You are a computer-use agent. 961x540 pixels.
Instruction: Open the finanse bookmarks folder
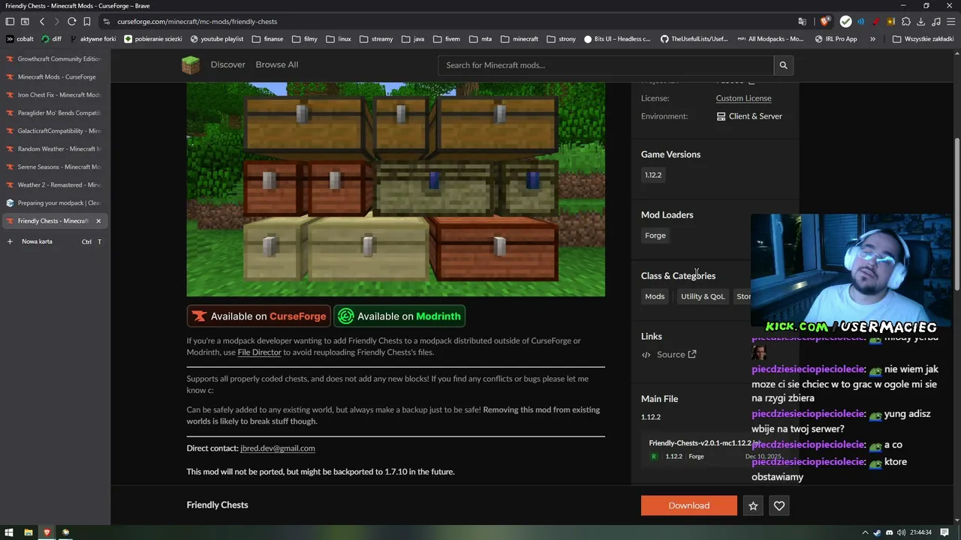(268, 39)
